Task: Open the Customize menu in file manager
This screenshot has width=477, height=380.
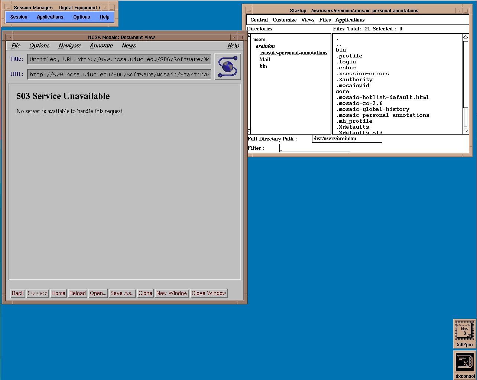Action: pyautogui.click(x=285, y=20)
